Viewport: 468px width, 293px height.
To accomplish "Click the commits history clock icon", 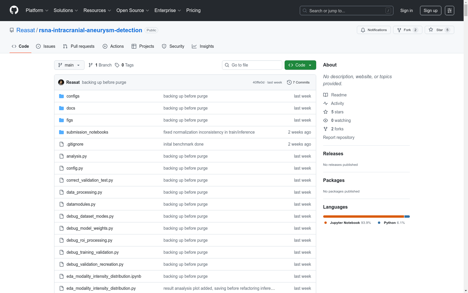I will pyautogui.click(x=289, y=82).
